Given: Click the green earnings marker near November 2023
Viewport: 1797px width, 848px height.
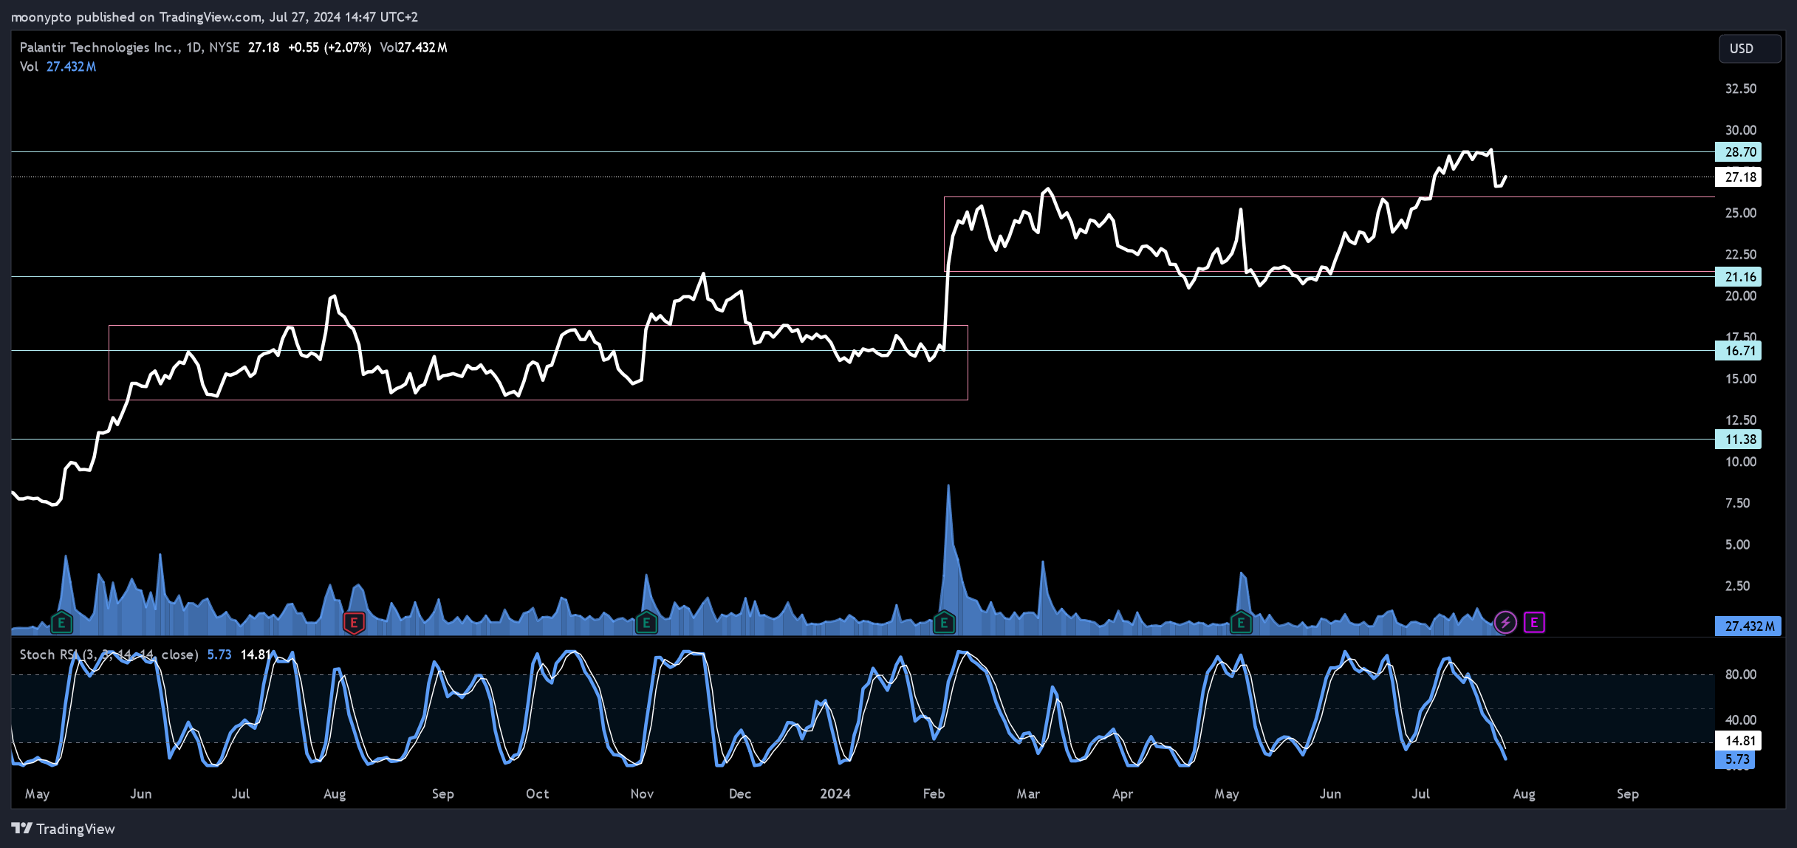Looking at the screenshot, I should pos(646,623).
